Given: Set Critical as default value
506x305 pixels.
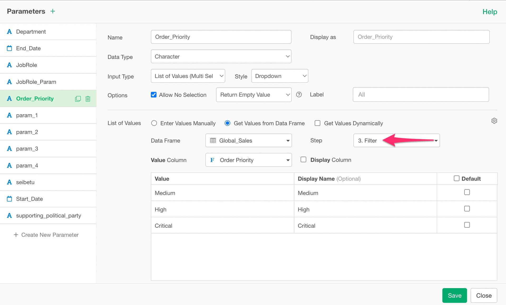Looking at the screenshot, I should pyautogui.click(x=467, y=225).
